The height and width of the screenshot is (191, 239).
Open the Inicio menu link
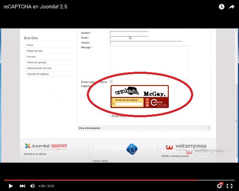30,45
